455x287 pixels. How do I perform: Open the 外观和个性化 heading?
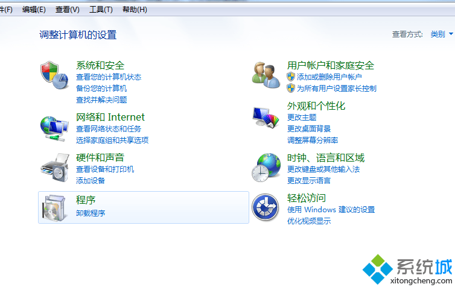[316, 106]
